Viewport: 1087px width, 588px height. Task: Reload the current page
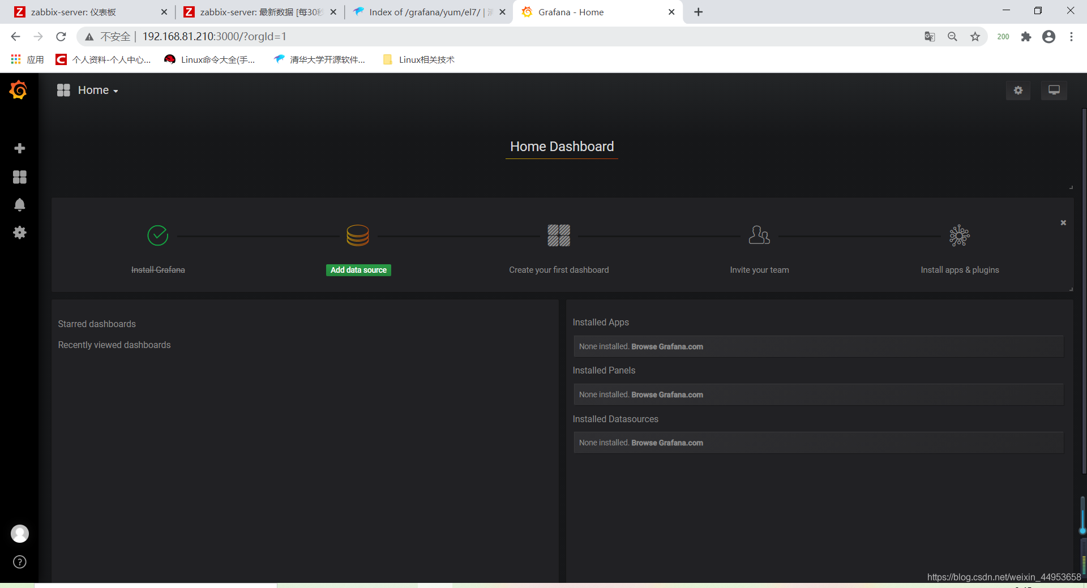click(x=61, y=37)
